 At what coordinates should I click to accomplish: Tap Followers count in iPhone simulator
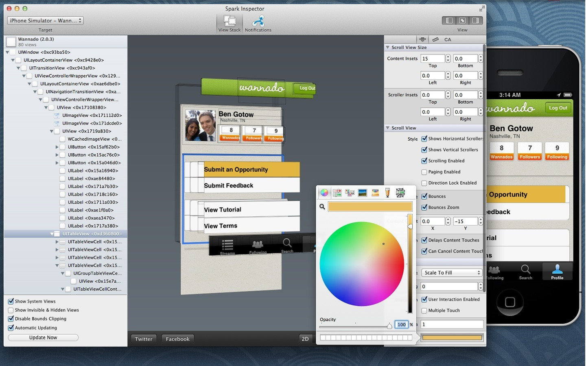[x=530, y=151]
